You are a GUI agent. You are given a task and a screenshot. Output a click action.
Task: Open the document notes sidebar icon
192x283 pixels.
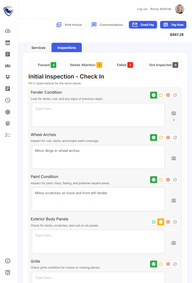point(8,88)
